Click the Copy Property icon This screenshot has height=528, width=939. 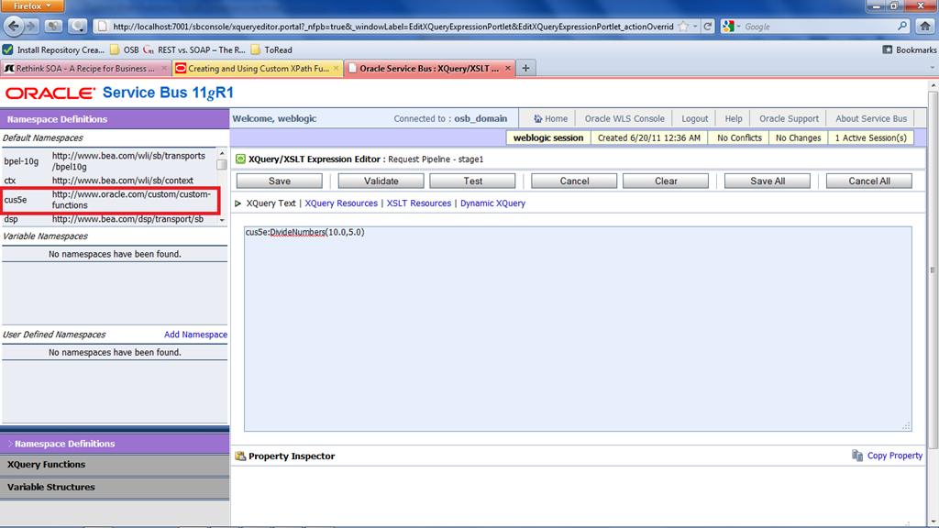pyautogui.click(x=857, y=456)
